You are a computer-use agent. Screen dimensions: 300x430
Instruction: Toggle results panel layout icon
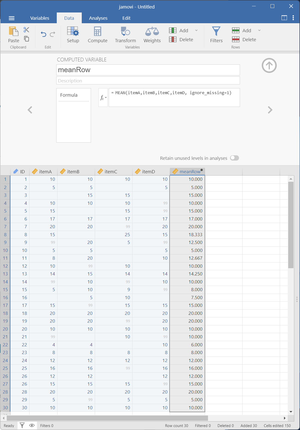[x=284, y=18]
